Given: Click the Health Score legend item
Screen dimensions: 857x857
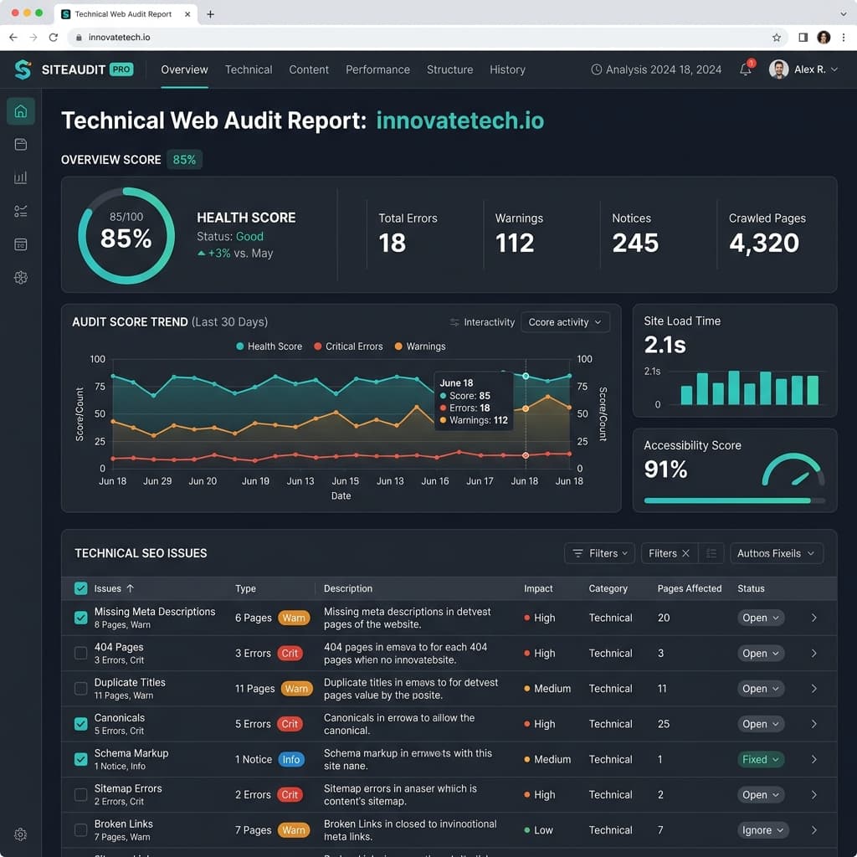Looking at the screenshot, I should (269, 346).
